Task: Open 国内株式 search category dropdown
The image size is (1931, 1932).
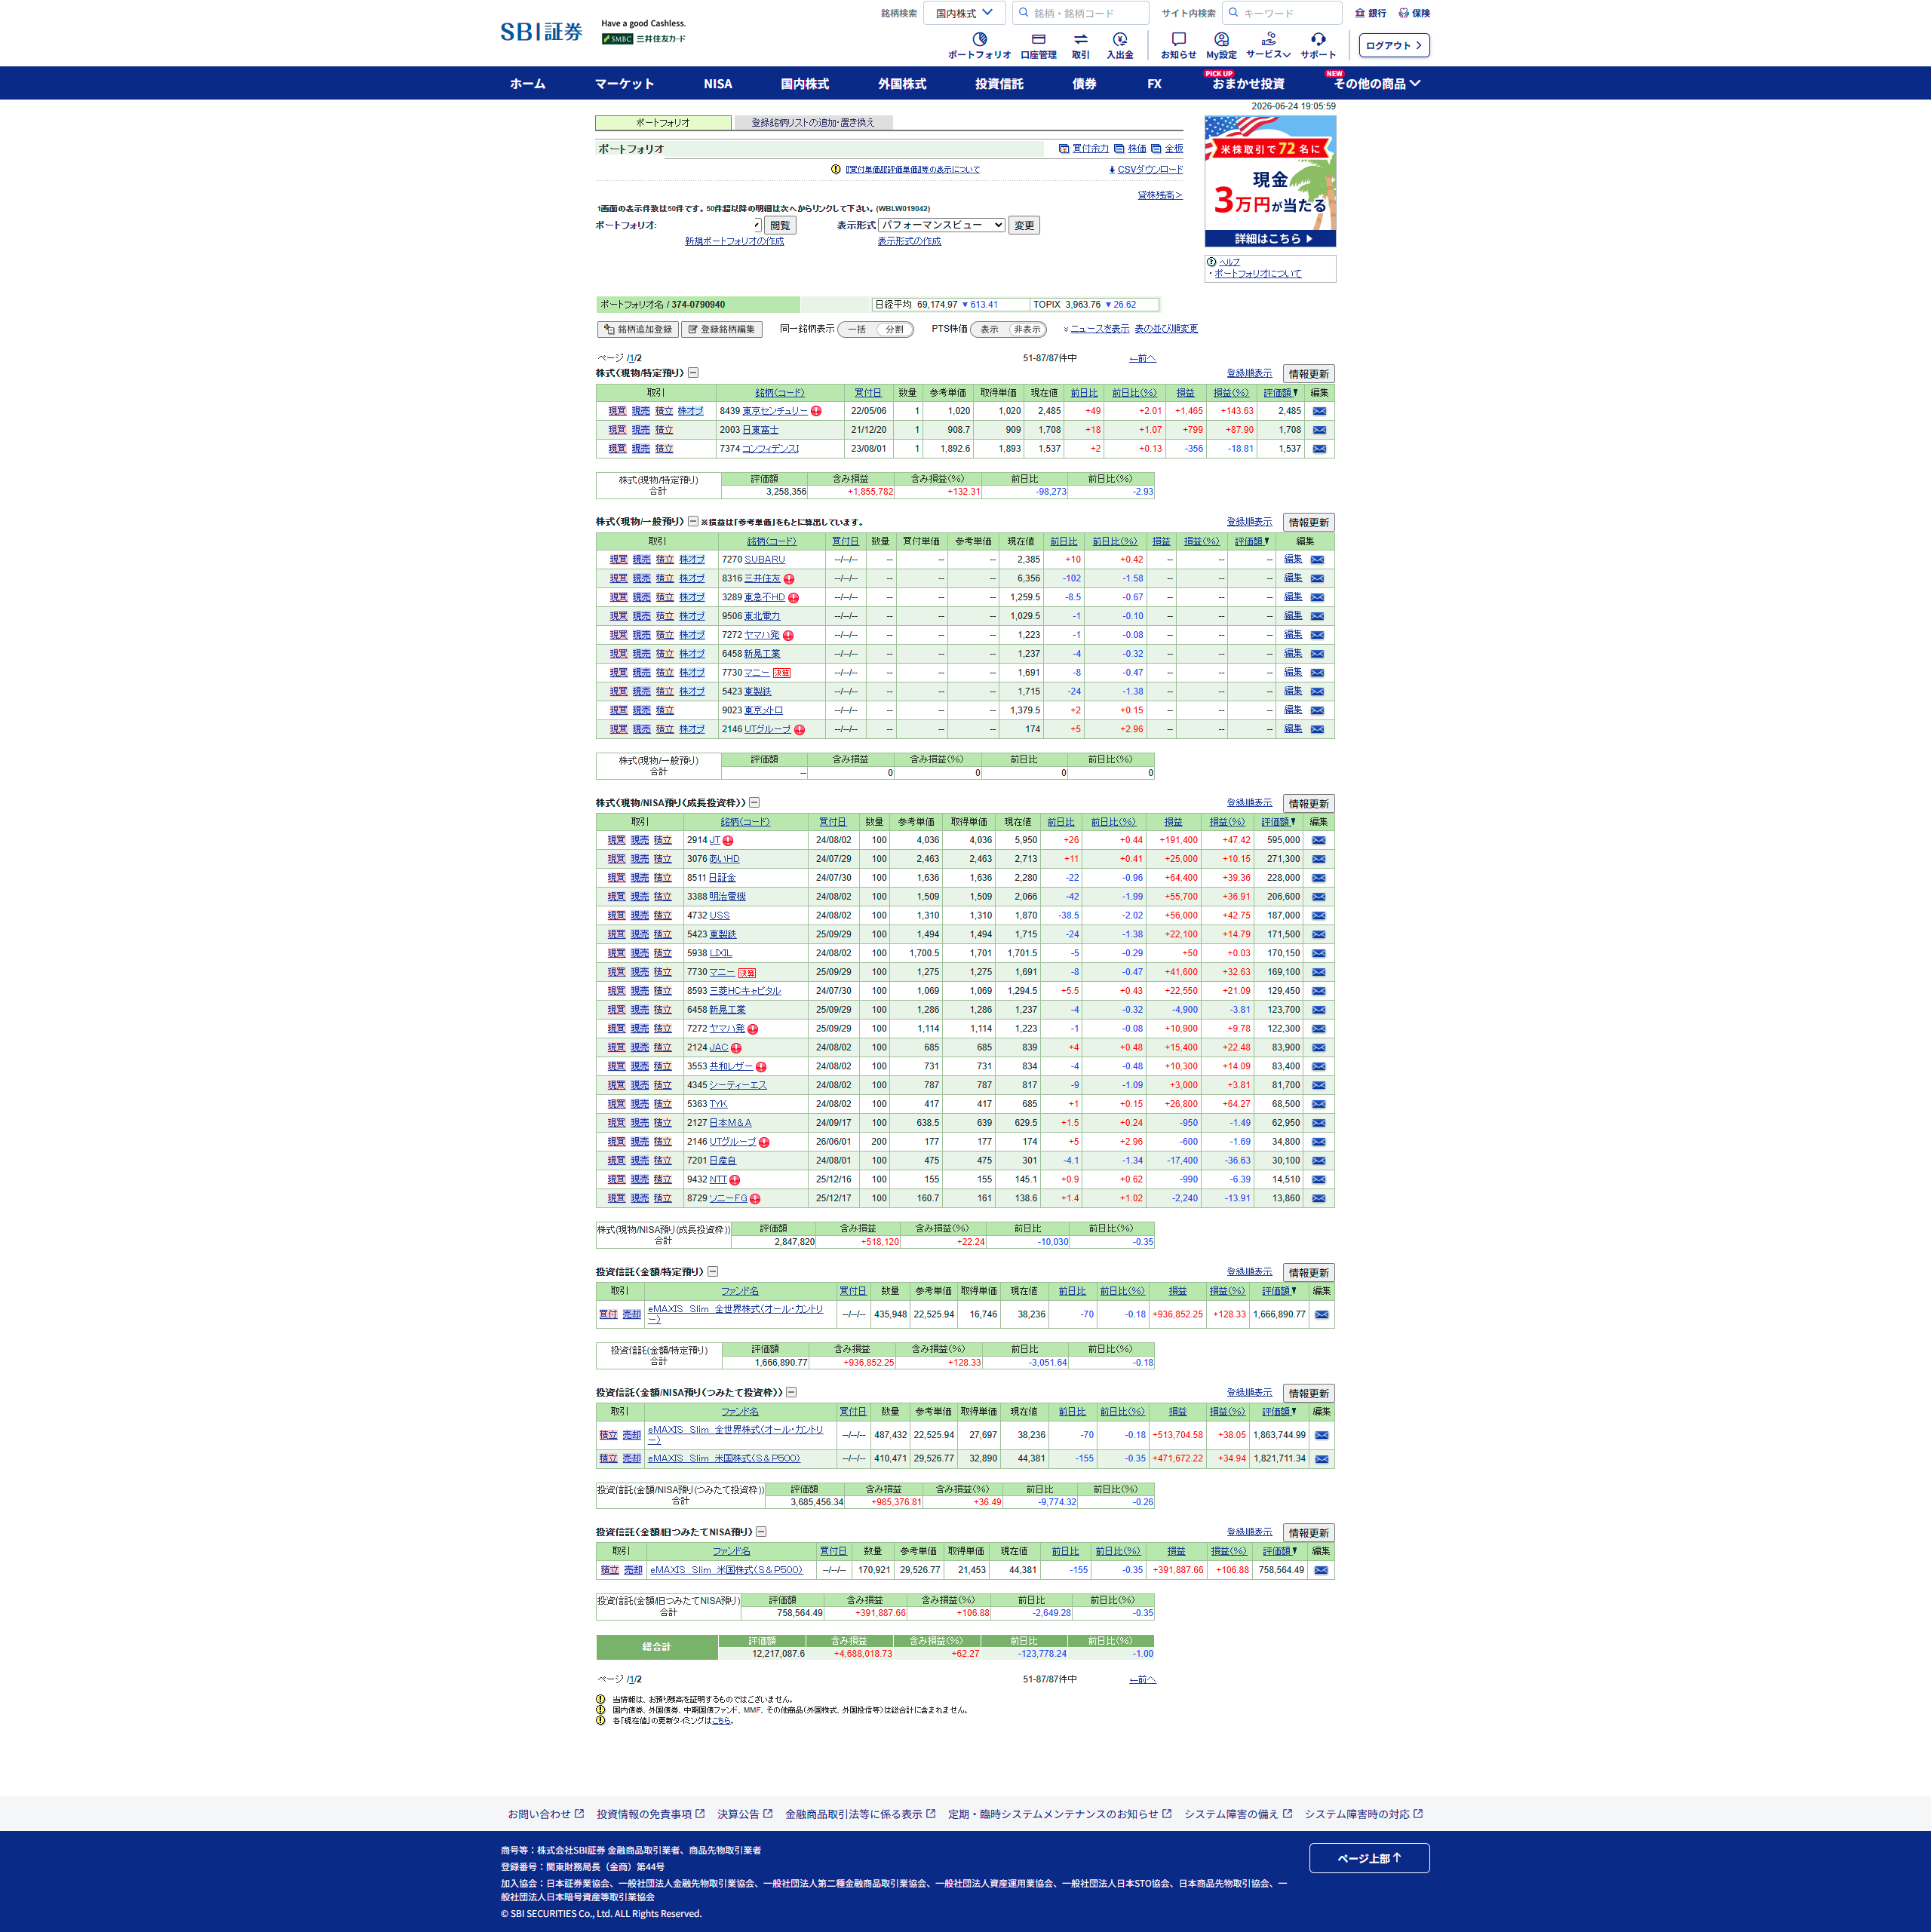Action: (963, 13)
